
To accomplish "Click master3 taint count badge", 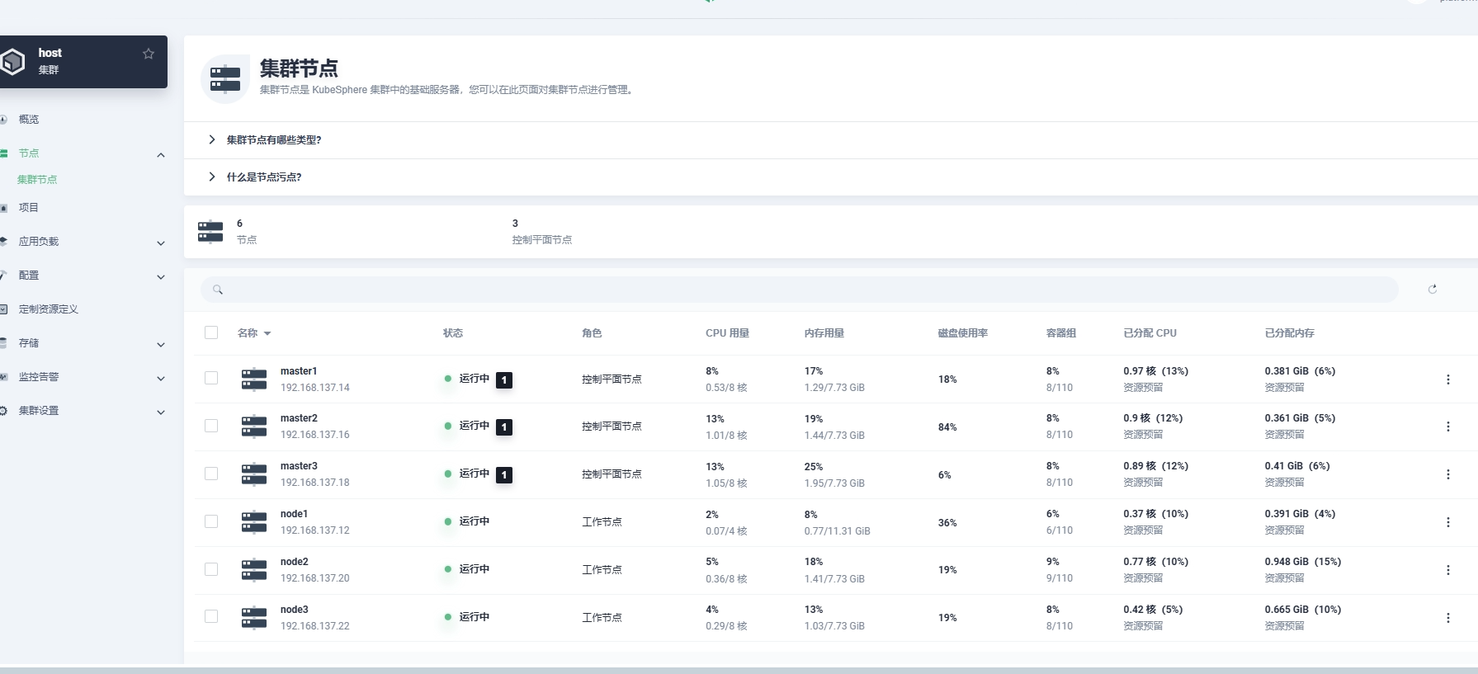I will coord(504,475).
